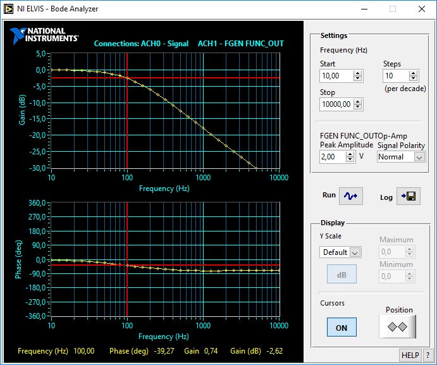The image size is (437, 365).
Task: Click the Minimum Y scale stepper arrows
Action: tap(409, 276)
